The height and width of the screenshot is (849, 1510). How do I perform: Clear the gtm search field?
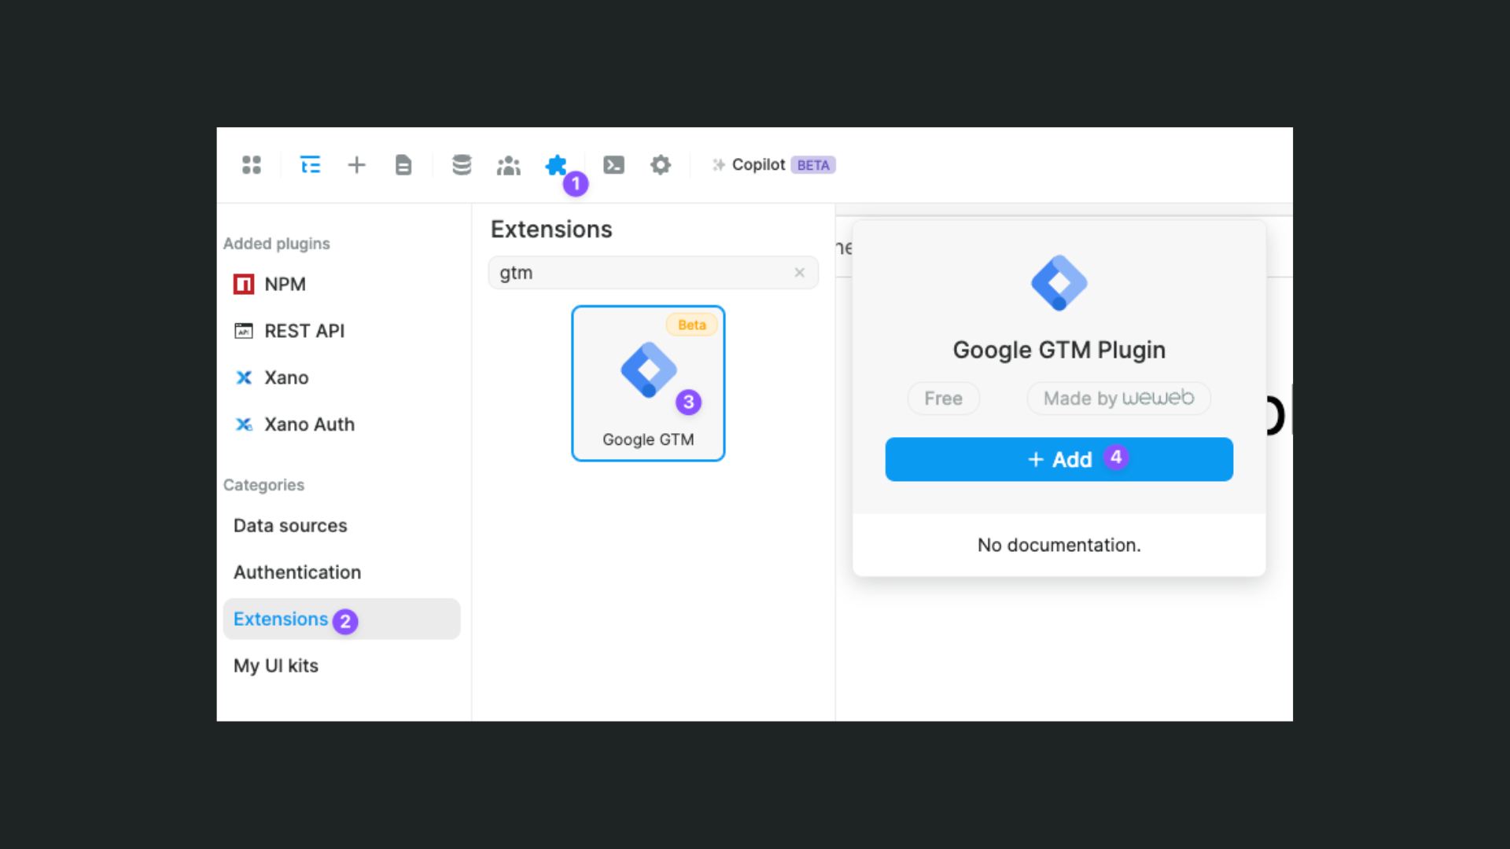[x=799, y=272]
